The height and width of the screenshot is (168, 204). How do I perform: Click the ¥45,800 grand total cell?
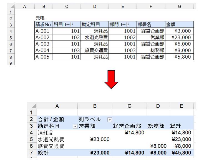(x=181, y=153)
